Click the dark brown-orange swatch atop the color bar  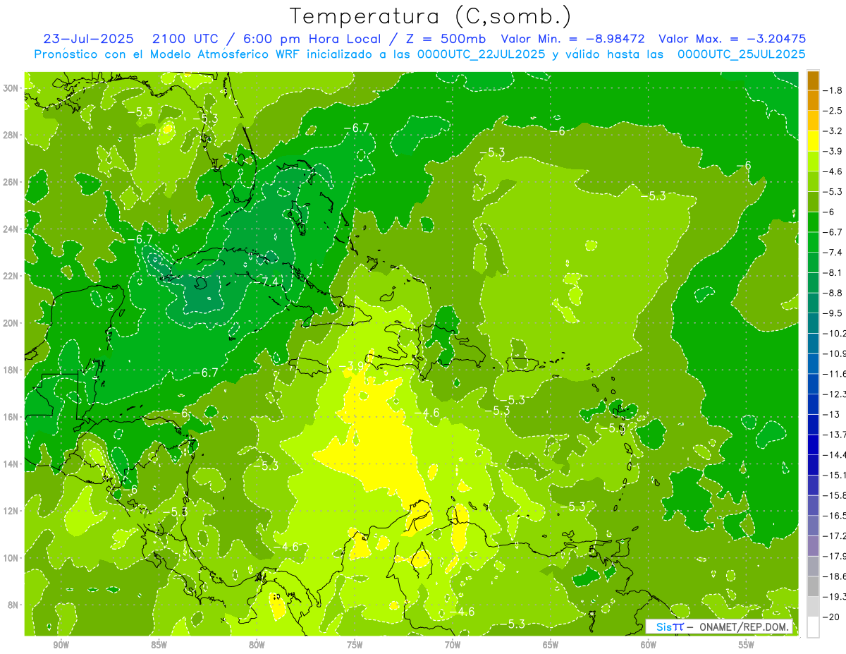point(813,80)
